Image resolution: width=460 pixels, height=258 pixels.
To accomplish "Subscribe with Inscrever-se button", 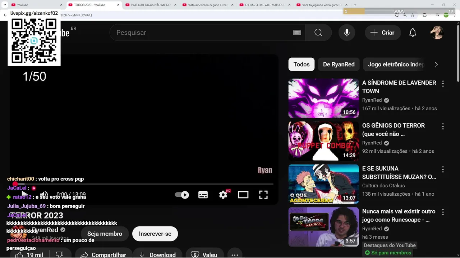I will pyautogui.click(x=155, y=234).
